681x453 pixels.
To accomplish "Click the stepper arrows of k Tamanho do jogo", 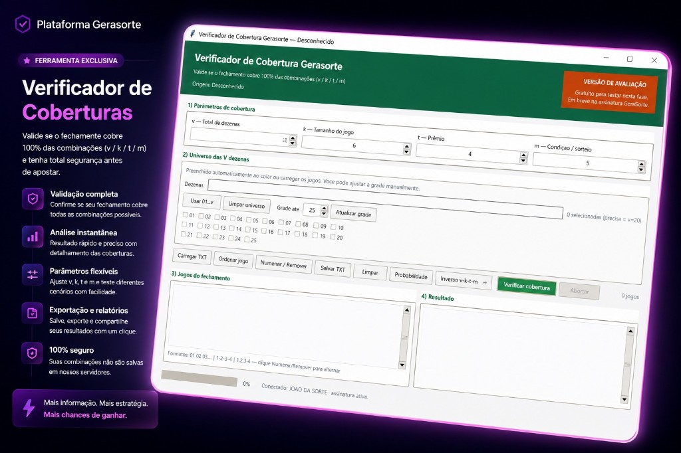I will point(407,149).
